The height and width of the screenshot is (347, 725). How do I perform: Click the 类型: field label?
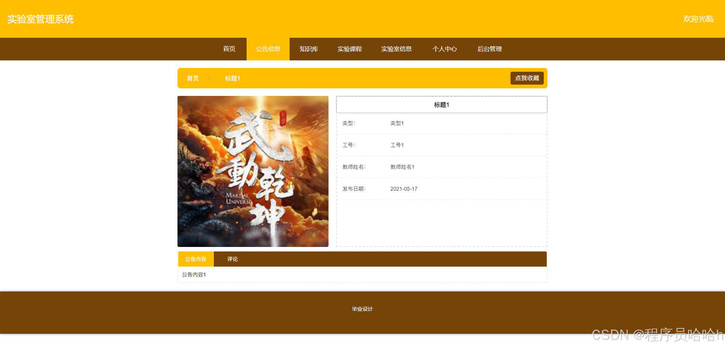click(x=349, y=123)
